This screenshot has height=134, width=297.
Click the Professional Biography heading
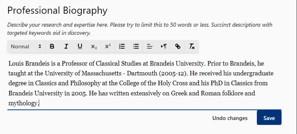pyautogui.click(x=57, y=11)
